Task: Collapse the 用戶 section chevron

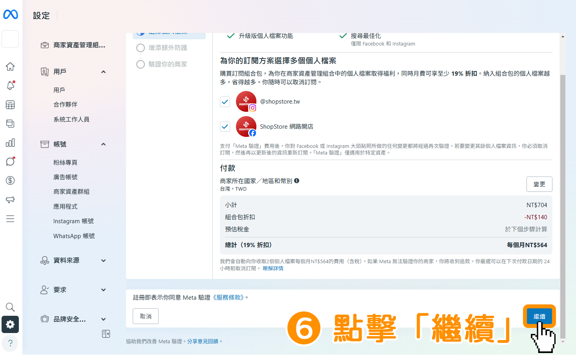Action: [x=103, y=72]
